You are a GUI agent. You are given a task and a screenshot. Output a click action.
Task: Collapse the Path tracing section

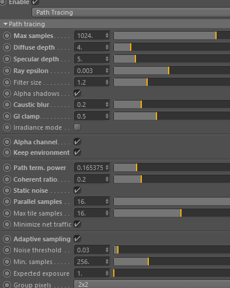coord(5,24)
